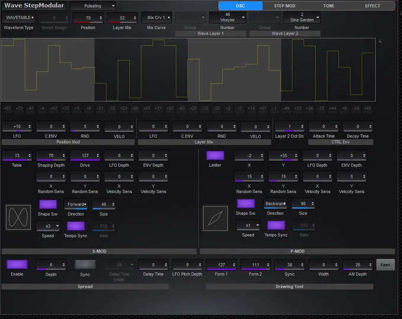Click the LFO Pitch Depth stepper
This screenshot has height=319, width=402.
click(x=187, y=265)
